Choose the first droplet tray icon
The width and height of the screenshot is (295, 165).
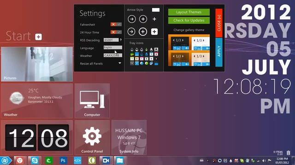tap(132, 49)
